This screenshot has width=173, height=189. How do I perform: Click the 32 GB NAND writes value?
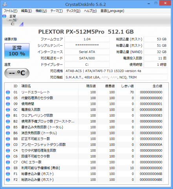156,52
